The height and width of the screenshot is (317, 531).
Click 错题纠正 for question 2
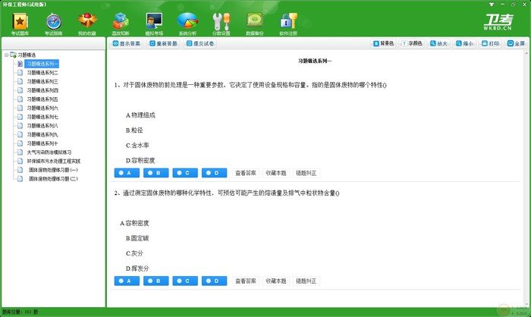click(x=306, y=281)
